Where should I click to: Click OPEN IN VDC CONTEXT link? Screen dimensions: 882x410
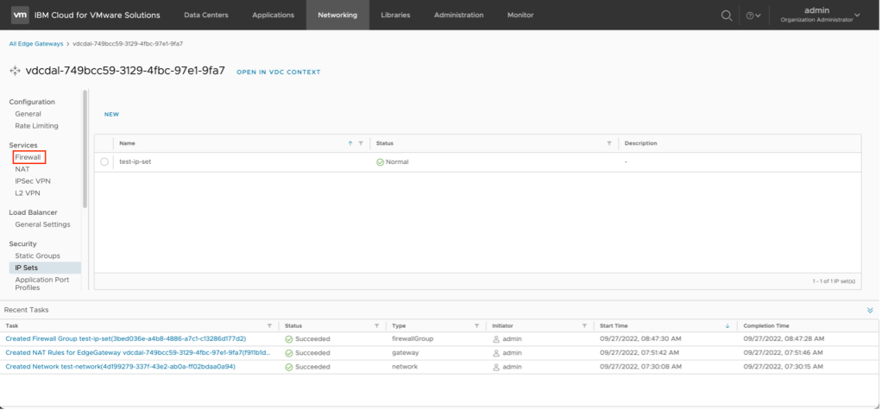(278, 72)
